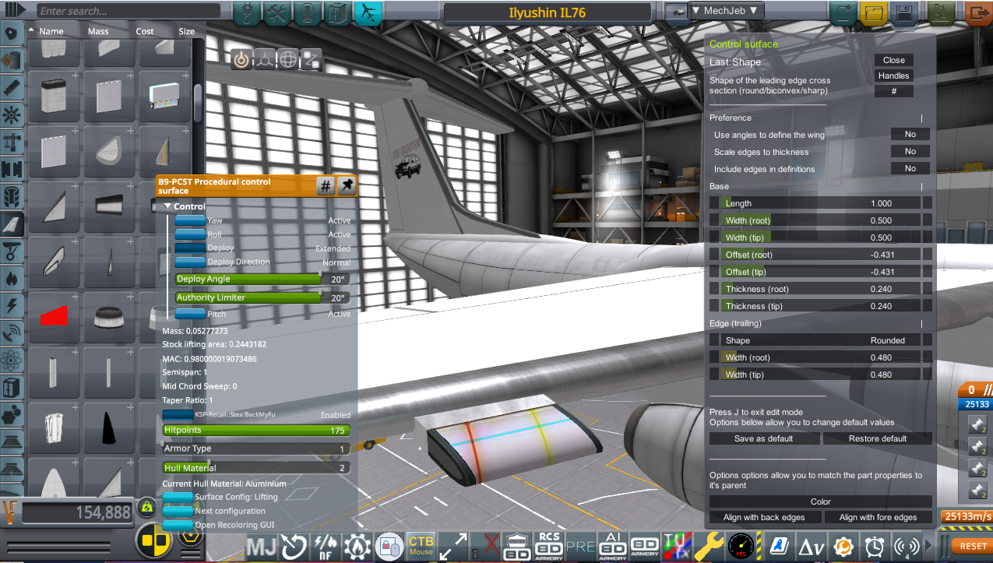Toggle 'Include edges in definitions' No button
Image resolution: width=993 pixels, height=563 pixels.
910,168
